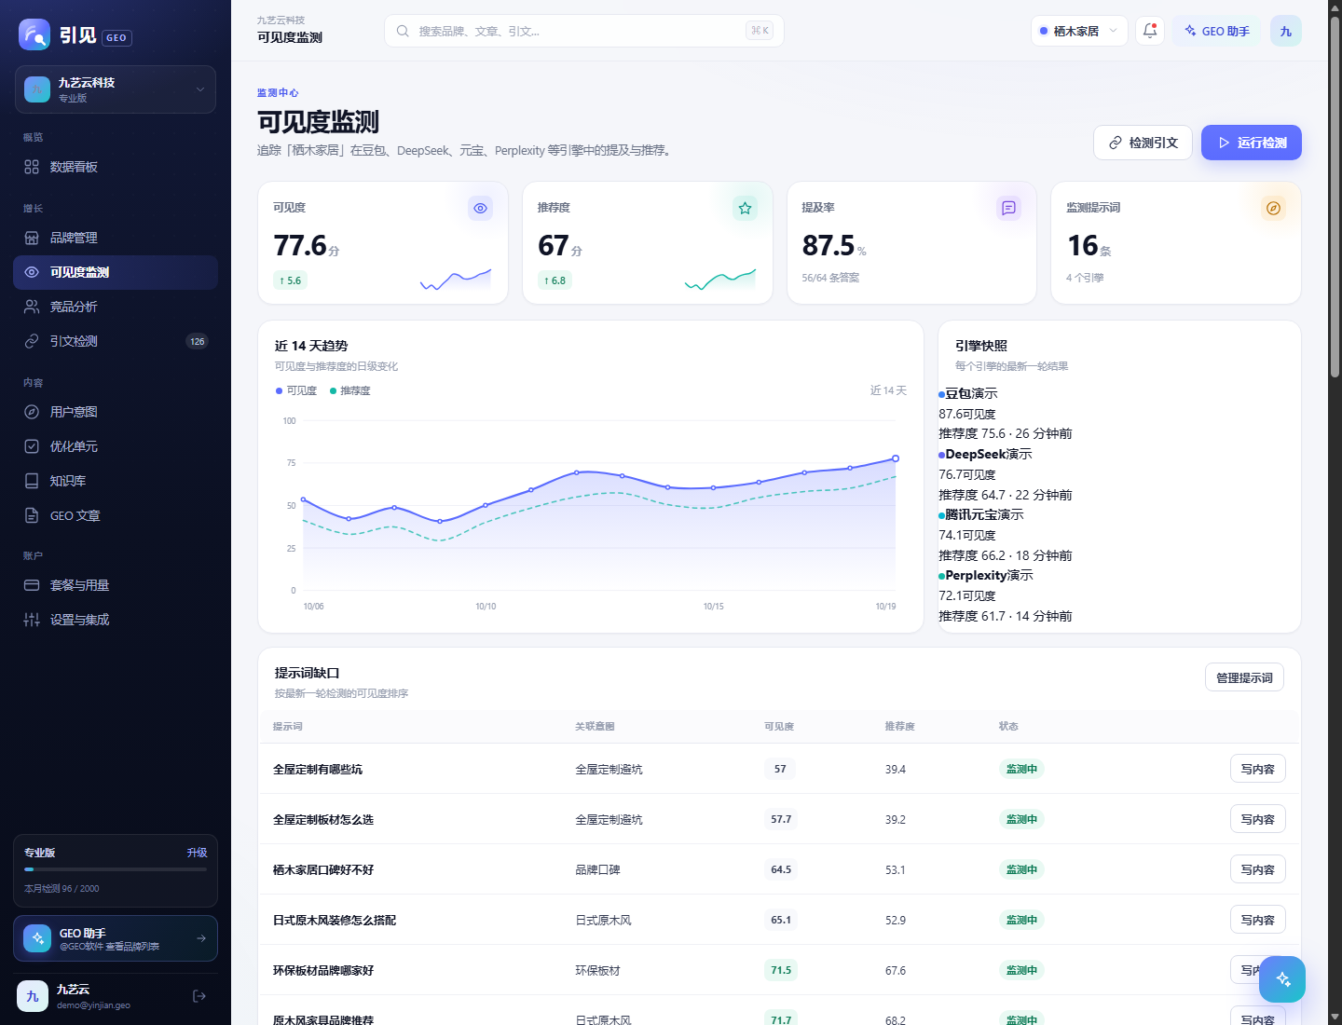Open 优化单元 in the sidebar
This screenshot has height=1025, width=1342.
pyautogui.click(x=116, y=446)
